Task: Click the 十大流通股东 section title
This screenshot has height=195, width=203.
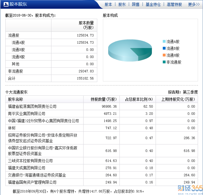Action: (x=16, y=92)
